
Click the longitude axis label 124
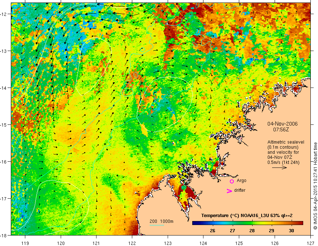point(203,243)
